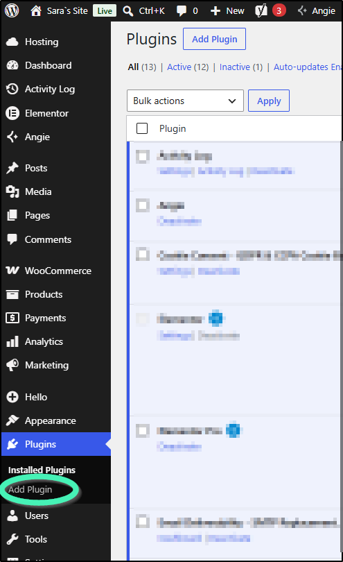Screen dimensions: 343x562
Task: Tick the select-all Plugin header checkbox
Action: pyautogui.click(x=142, y=128)
